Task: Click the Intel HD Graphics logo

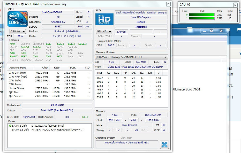Action: 104,19
